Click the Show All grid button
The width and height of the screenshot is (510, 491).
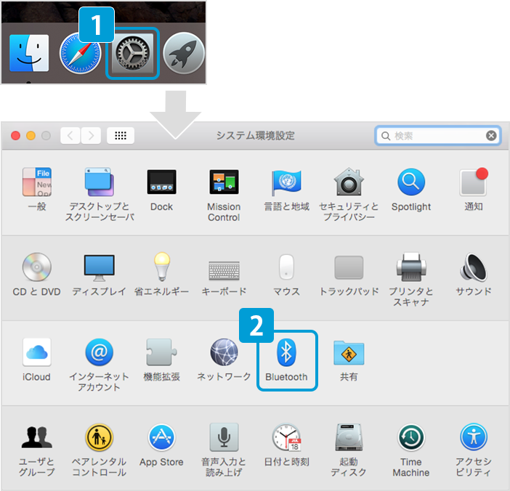coord(121,135)
